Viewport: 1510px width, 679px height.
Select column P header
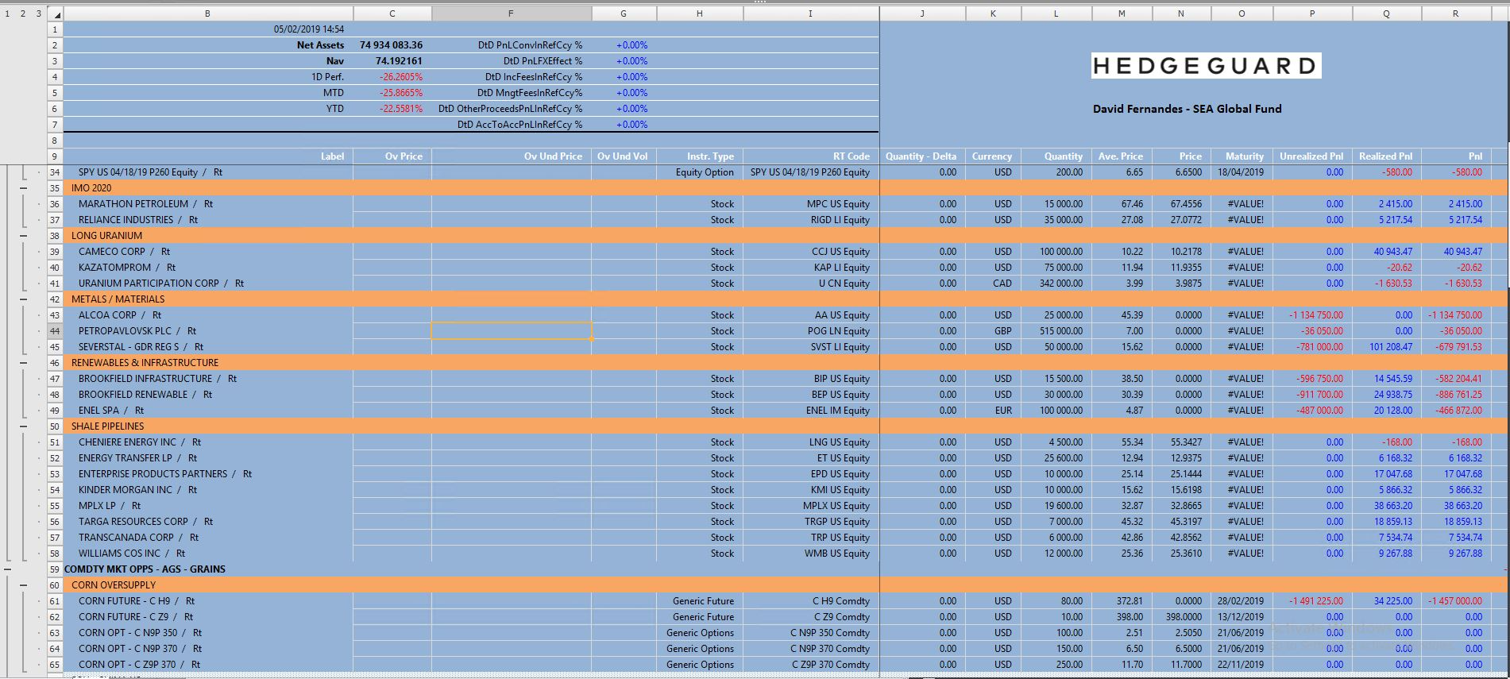click(1312, 14)
